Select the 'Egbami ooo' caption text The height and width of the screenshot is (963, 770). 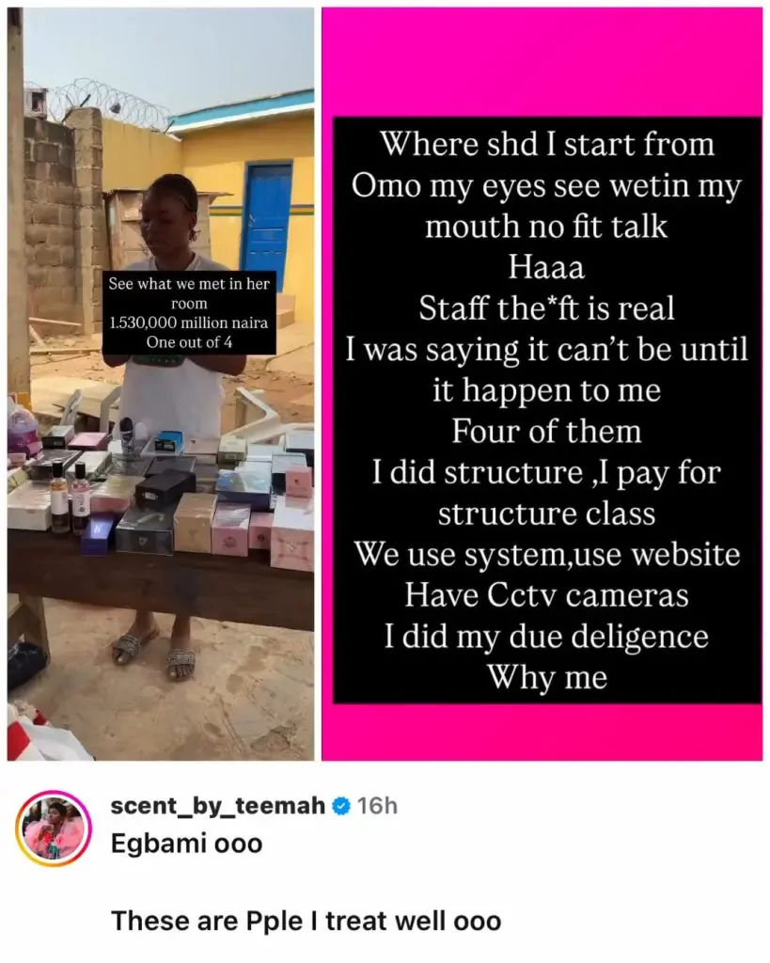187,844
